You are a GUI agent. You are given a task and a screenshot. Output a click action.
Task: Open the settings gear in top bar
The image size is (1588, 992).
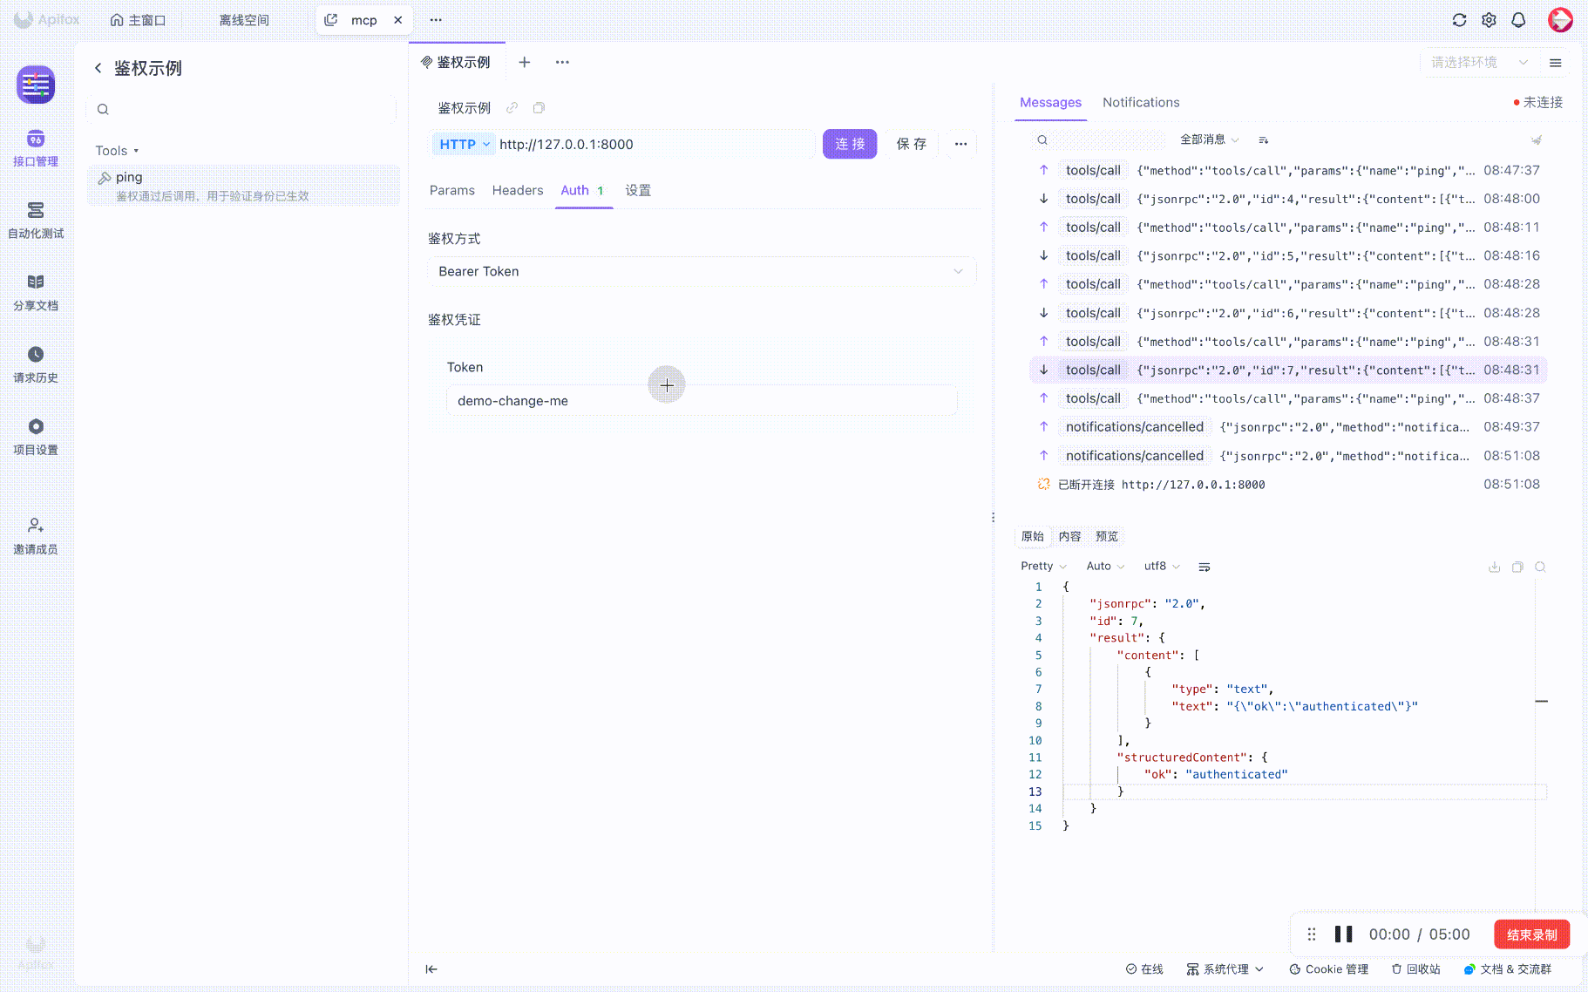(1489, 20)
